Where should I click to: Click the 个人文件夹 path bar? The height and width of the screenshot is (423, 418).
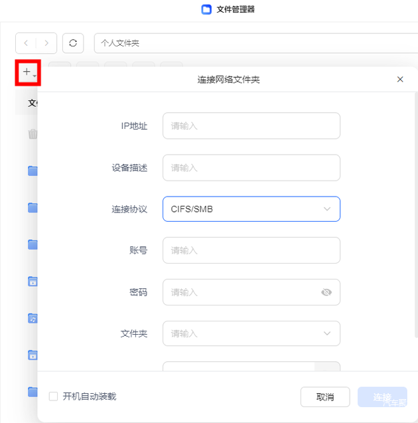pyautogui.click(x=252, y=43)
